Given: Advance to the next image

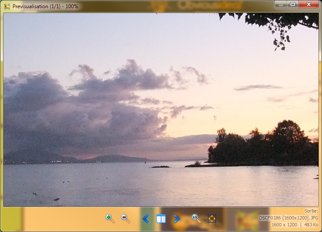Looking at the screenshot, I should click(x=176, y=219).
